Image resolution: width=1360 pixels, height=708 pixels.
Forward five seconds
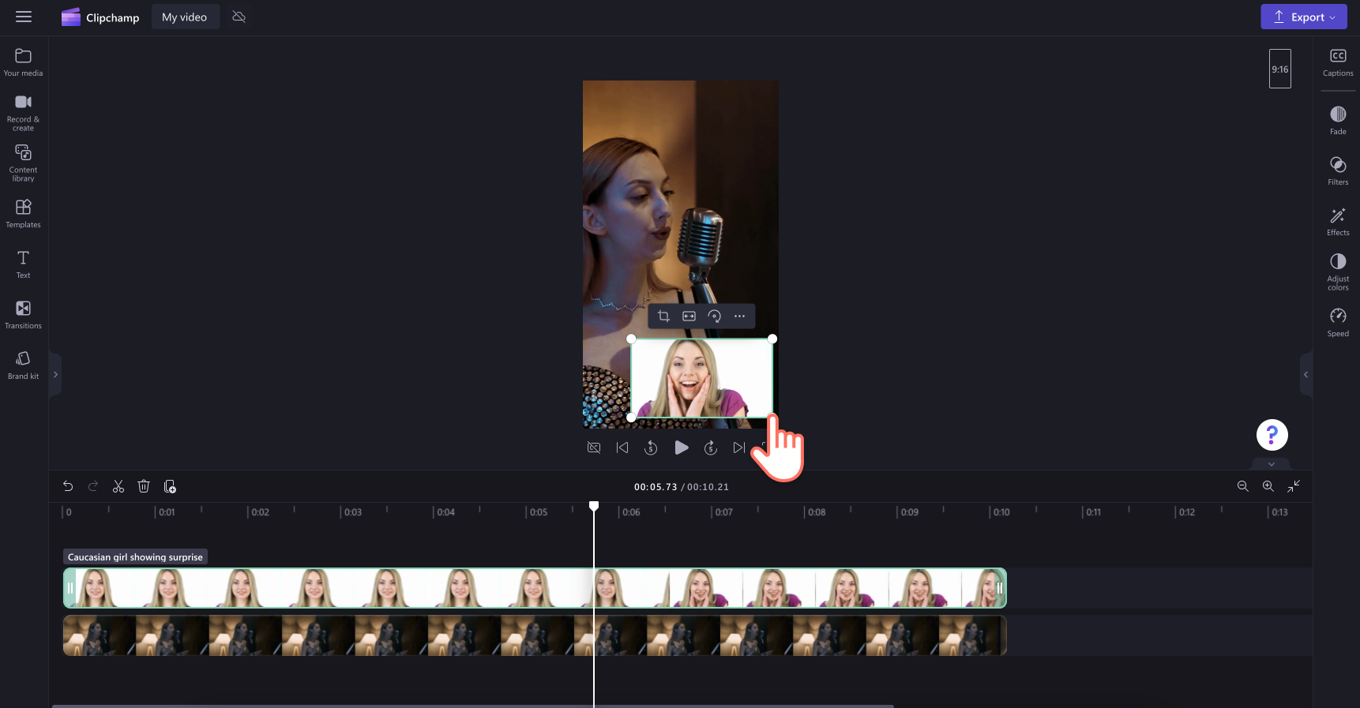(x=711, y=448)
